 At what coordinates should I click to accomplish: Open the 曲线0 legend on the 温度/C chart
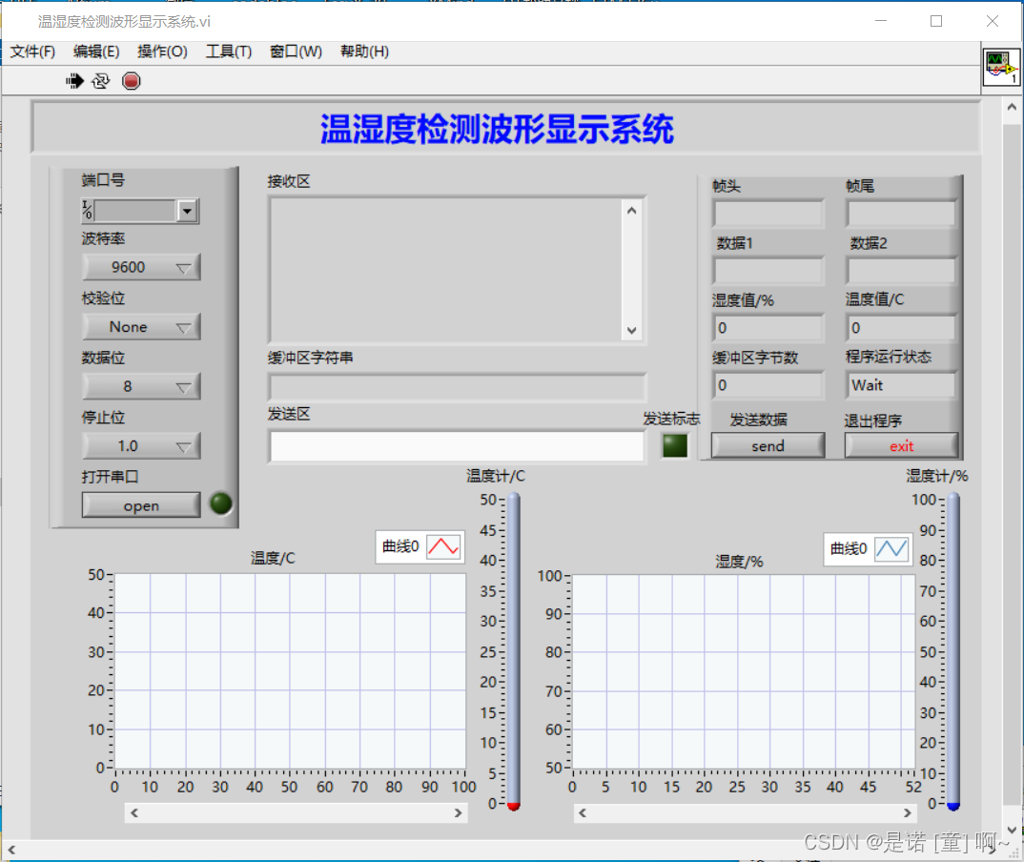(420, 546)
